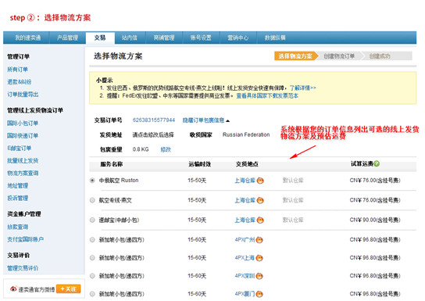This screenshot has height=301, width=425.
Task: Open 国际小包订单 in sidebar
Action: click(23, 123)
